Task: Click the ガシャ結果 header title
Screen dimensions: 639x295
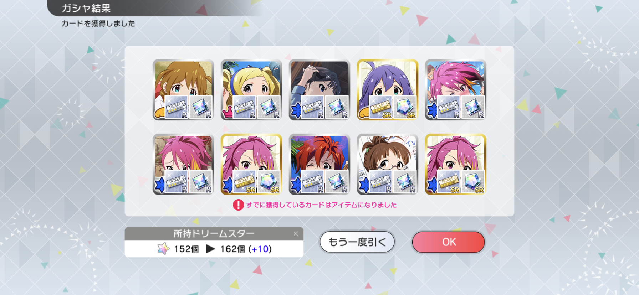Action: coord(86,8)
